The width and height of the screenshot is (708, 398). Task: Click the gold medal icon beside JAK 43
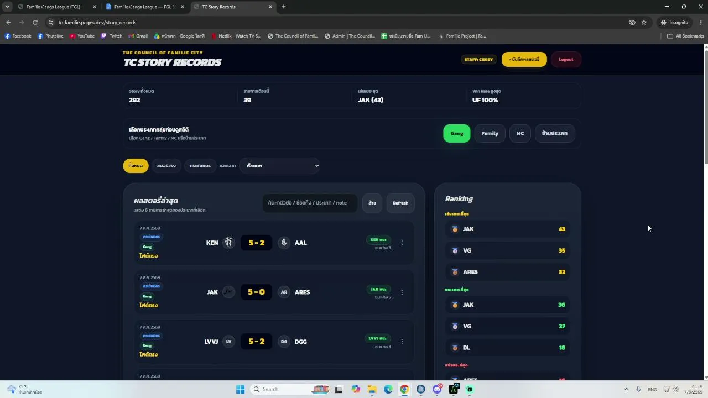[455, 229]
